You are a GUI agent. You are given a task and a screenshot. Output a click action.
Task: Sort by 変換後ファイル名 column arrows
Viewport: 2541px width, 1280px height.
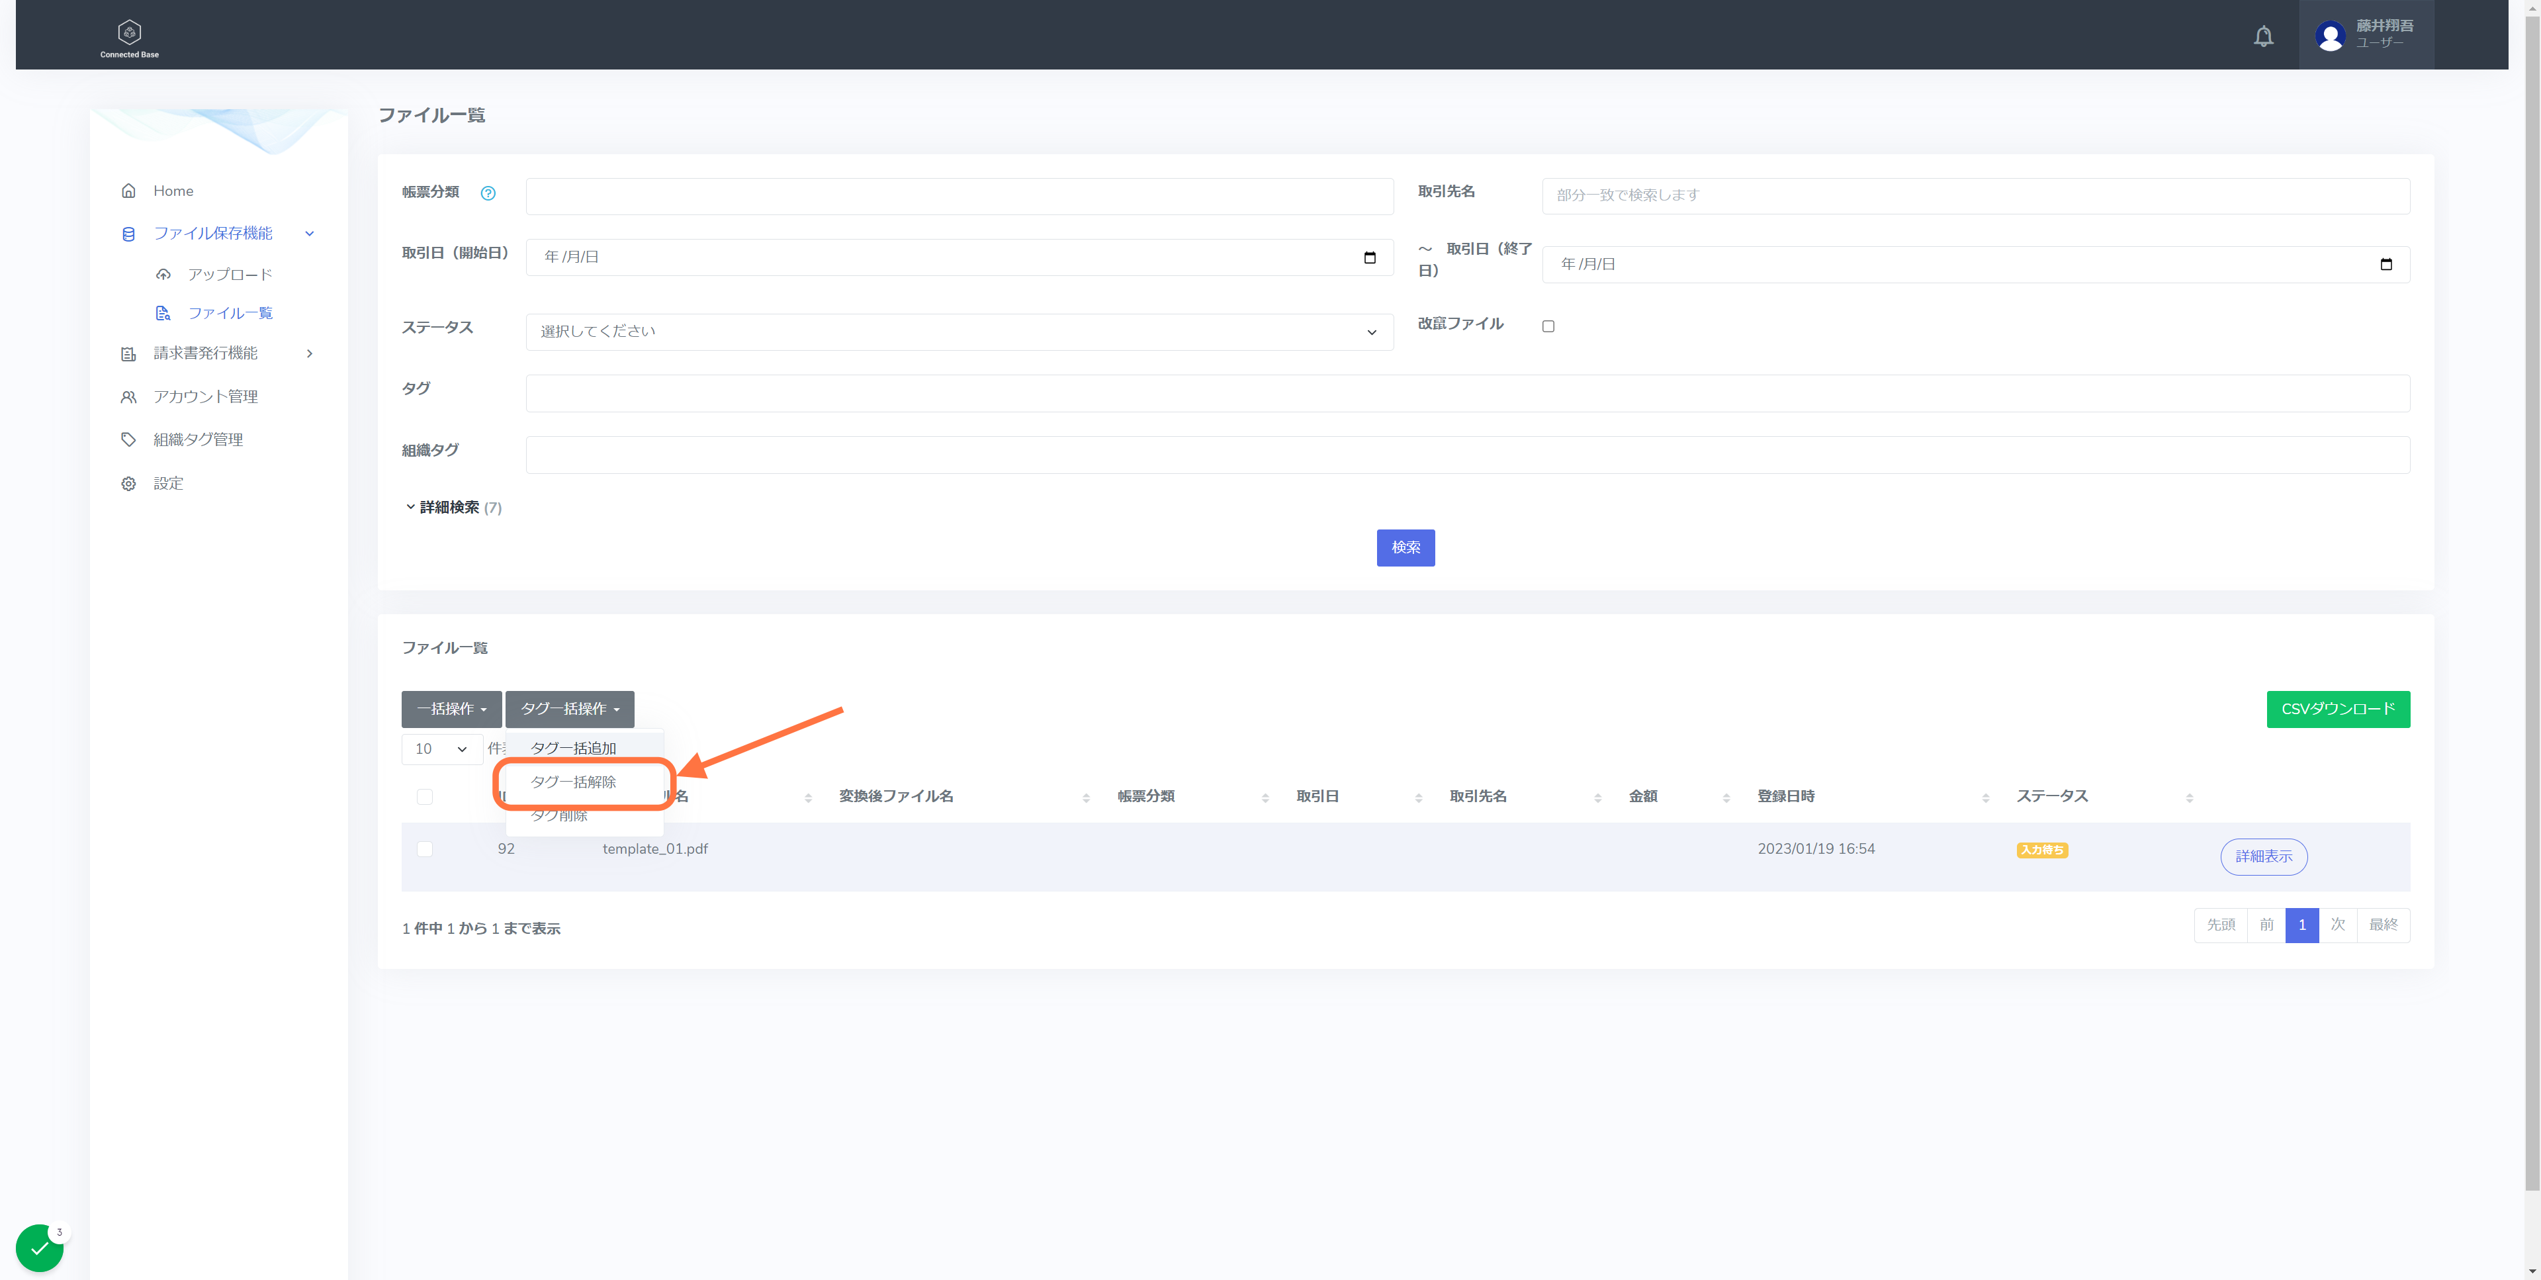click(x=1086, y=798)
